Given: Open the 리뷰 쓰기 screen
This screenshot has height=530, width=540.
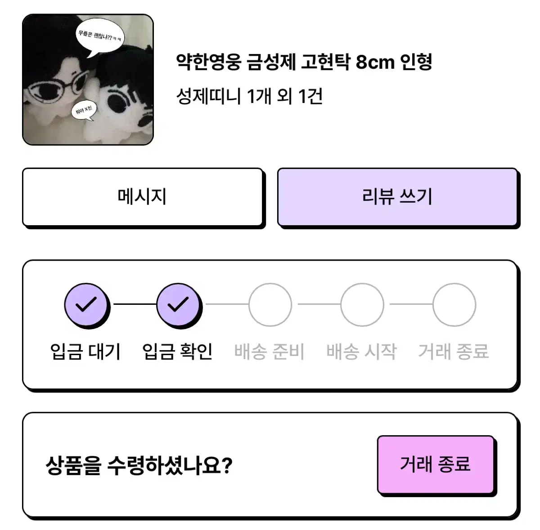Looking at the screenshot, I should coord(397,196).
